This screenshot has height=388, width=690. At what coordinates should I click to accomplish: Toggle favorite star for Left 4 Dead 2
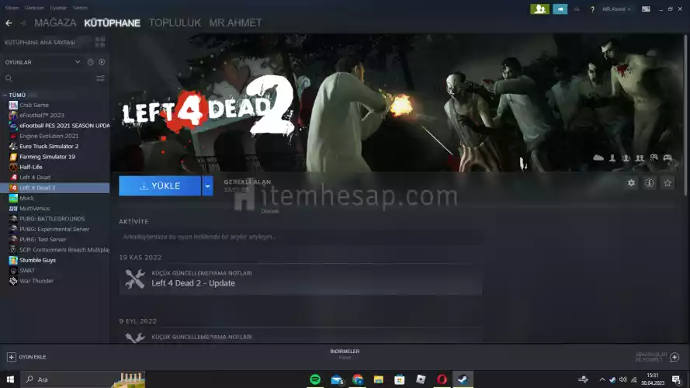(667, 183)
